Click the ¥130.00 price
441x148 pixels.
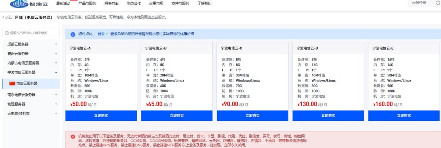tap(307, 104)
